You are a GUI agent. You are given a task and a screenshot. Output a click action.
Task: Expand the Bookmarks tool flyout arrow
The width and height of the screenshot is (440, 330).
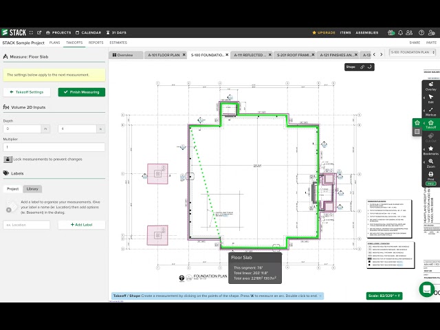tap(423, 149)
